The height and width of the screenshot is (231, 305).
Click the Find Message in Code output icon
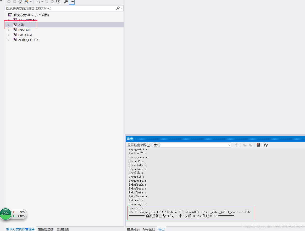237,145
